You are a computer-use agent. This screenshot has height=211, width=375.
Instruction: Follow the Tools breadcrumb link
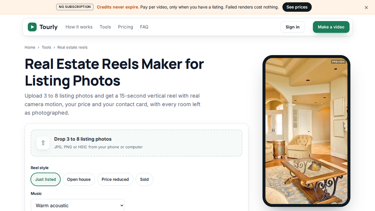click(x=46, y=47)
